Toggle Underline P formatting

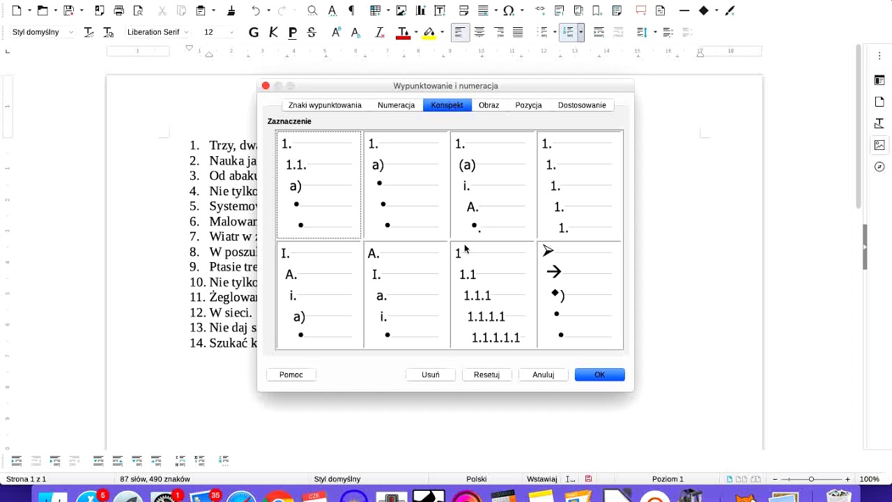click(292, 32)
